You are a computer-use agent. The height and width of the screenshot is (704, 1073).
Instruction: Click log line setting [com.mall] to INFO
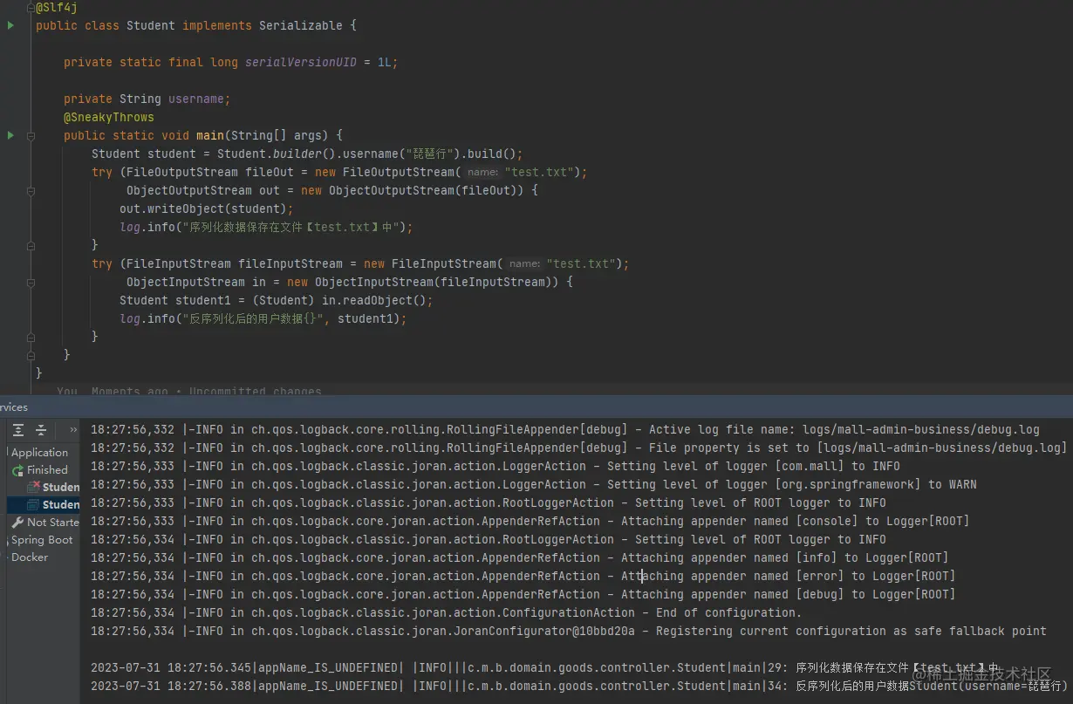(x=495, y=466)
